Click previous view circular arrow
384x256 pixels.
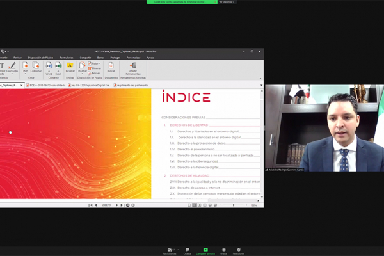[127, 205]
